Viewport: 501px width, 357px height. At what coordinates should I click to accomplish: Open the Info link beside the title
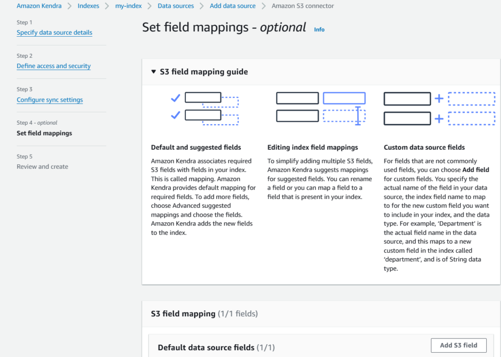[319, 29]
